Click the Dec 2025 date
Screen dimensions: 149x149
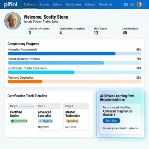point(71,127)
